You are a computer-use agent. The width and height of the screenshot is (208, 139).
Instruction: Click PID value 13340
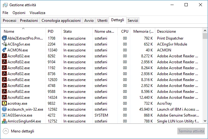point(52,50)
